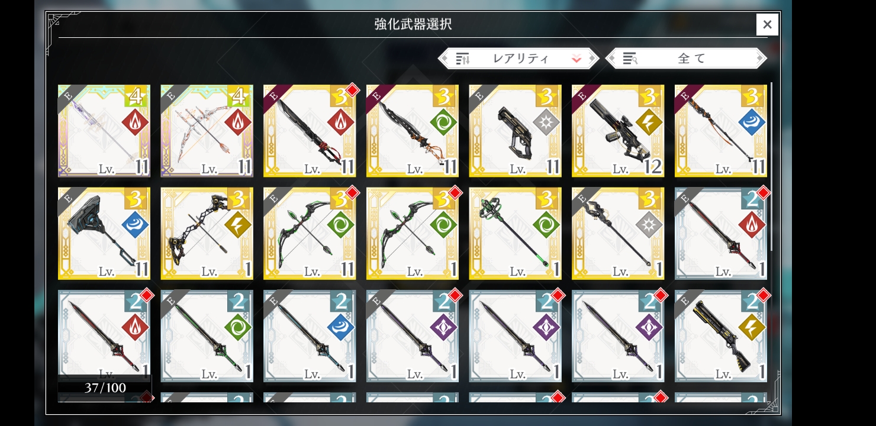Click the weapon list vertical scrollbar
This screenshot has height=426, width=876.
[771, 167]
